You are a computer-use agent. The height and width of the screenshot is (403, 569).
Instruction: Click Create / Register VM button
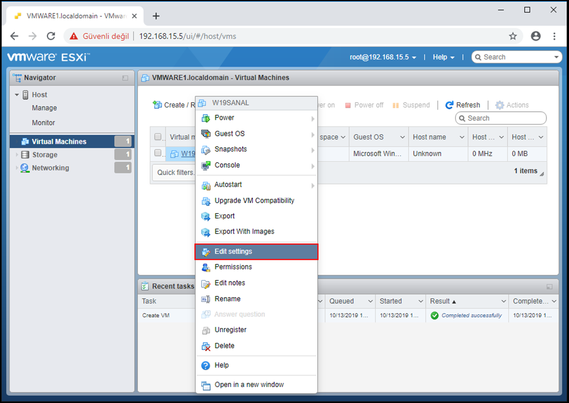point(174,105)
